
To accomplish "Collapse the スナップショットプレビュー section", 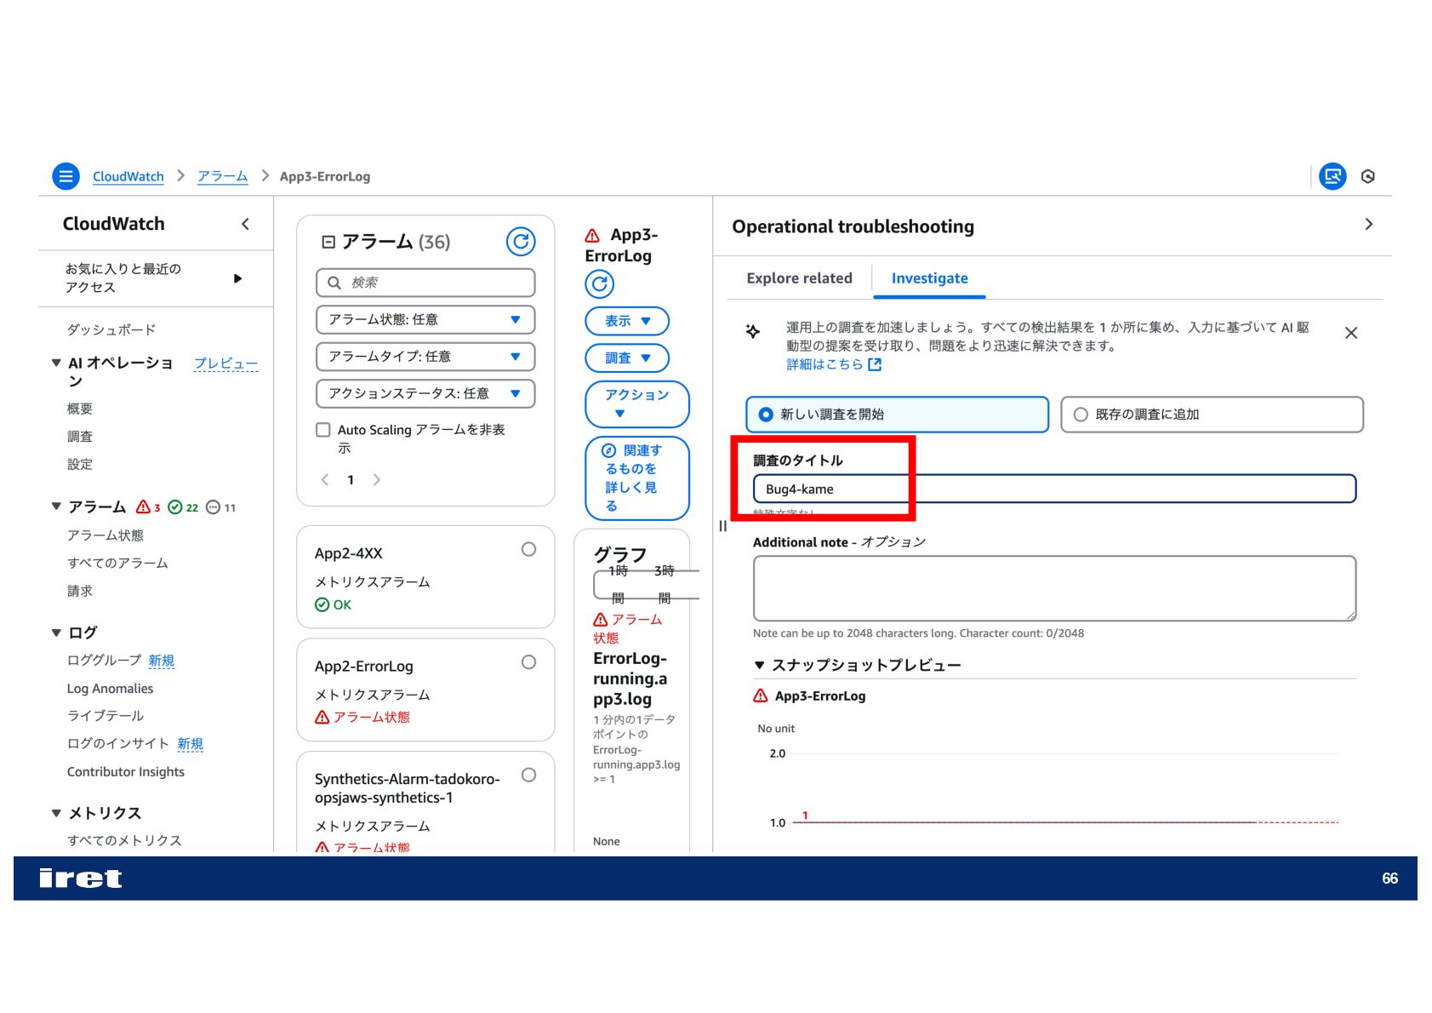I will (x=760, y=665).
